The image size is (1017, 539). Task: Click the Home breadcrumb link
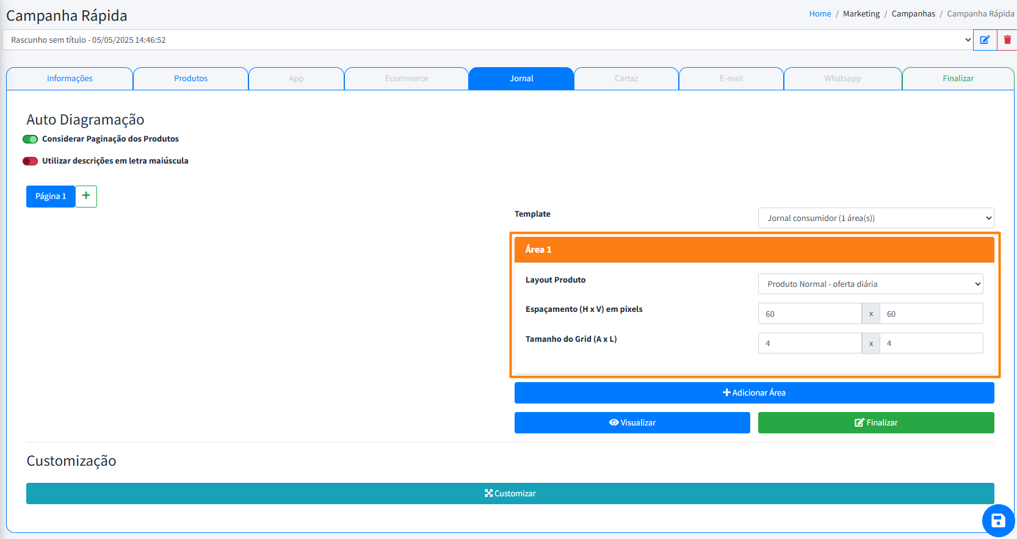pyautogui.click(x=820, y=13)
